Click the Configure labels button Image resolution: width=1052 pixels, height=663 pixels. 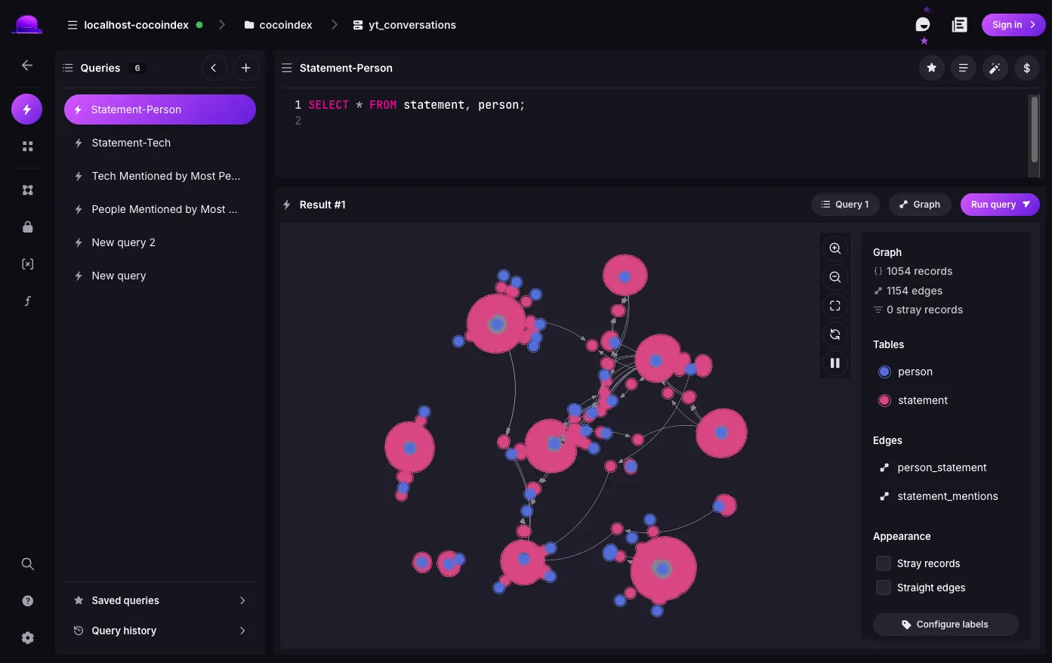[946, 624]
